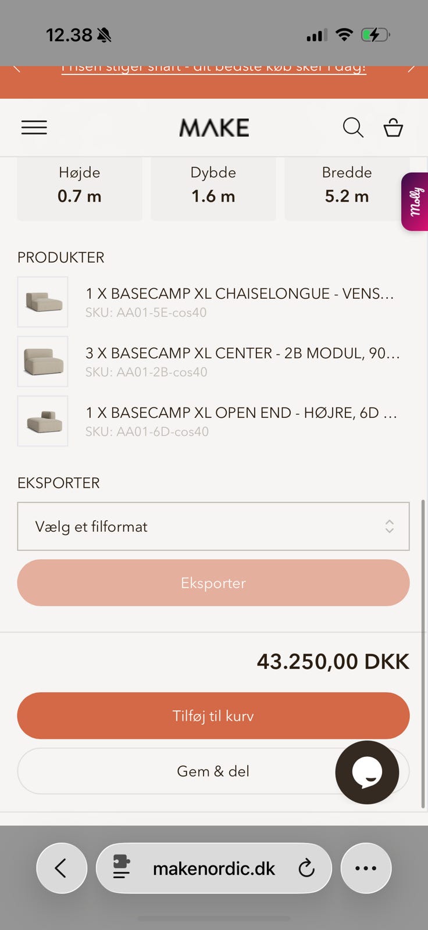The image size is (428, 930).
Task: Open the Vælg et filformat dropdown
Action: 213,527
